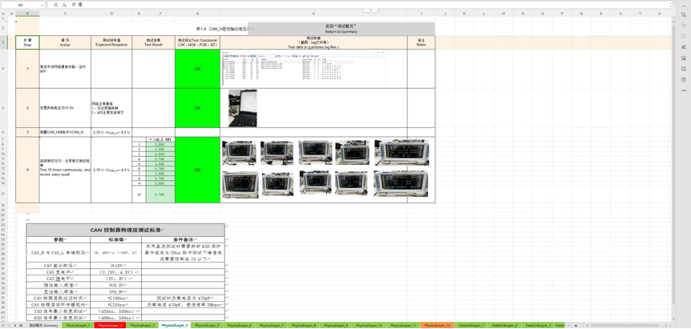Click the green OK cell in step 1 row
691x329 pixels.
point(197,69)
